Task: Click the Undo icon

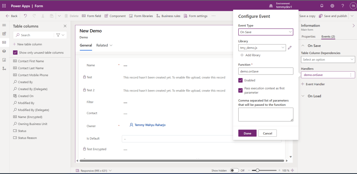Action: pos(25,16)
